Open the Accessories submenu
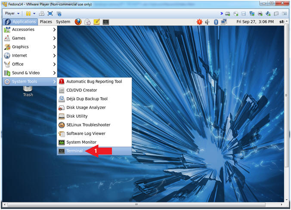 coord(30,30)
